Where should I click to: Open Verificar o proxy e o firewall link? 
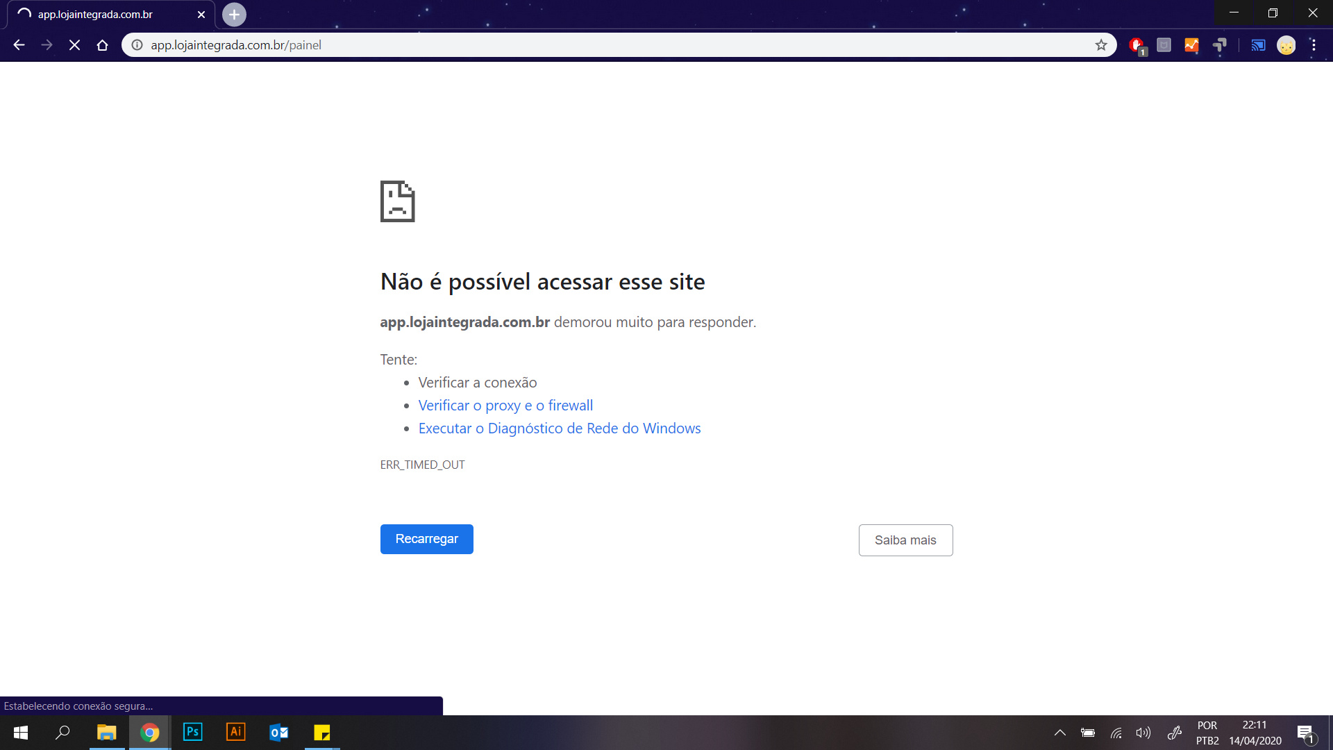505,406
